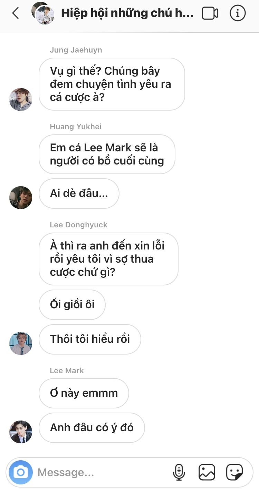This screenshot has width=259, height=500.
Task: Tap Huang Yukhei's profile picture
Action: click(x=21, y=198)
